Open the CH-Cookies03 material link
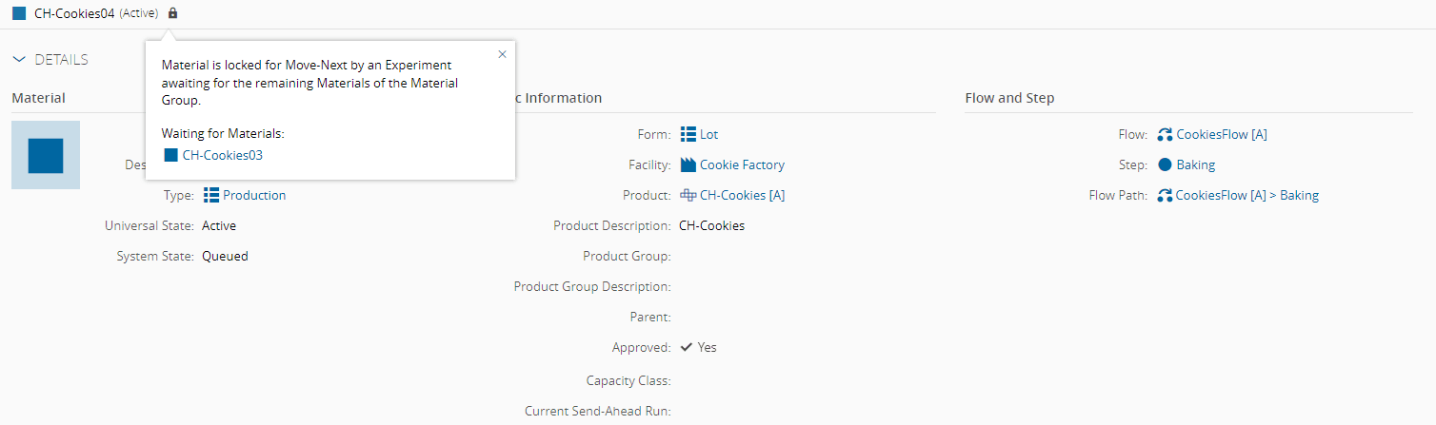The image size is (1436, 425). pos(222,155)
